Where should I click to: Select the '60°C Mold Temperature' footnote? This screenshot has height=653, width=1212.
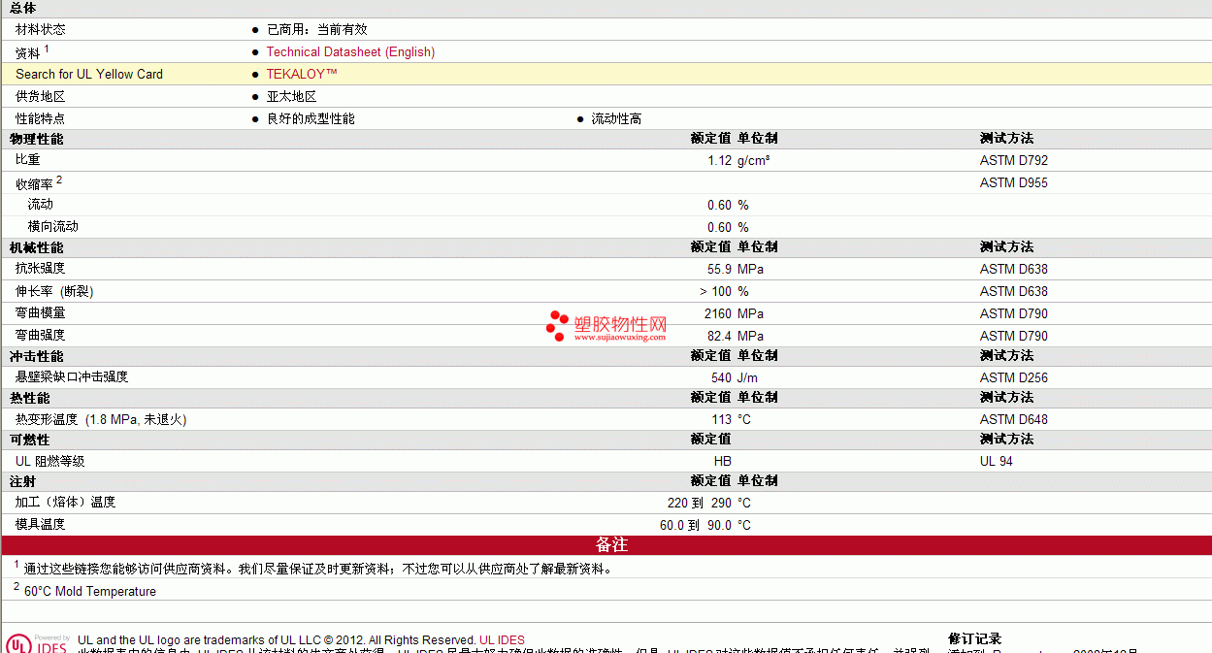click(89, 592)
